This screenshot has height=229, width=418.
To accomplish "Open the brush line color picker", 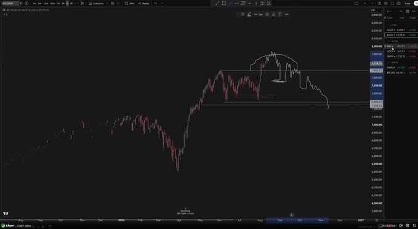I will pyautogui.click(x=249, y=14).
